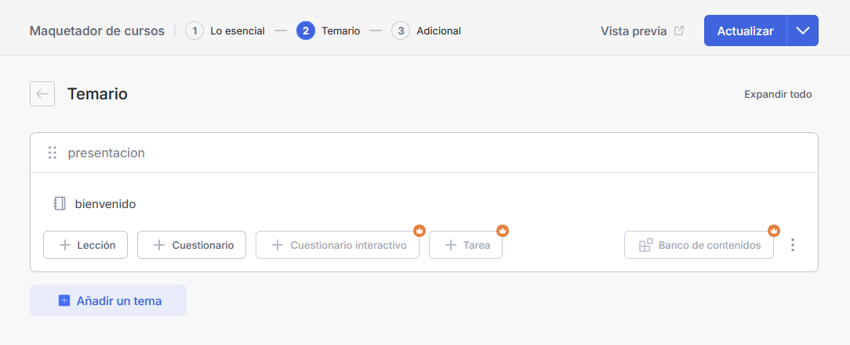This screenshot has width=850, height=345.
Task: Click crown badge on Banco de contenidos
Action: point(774,231)
